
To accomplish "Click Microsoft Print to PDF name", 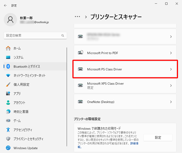I will [x=103, y=53].
